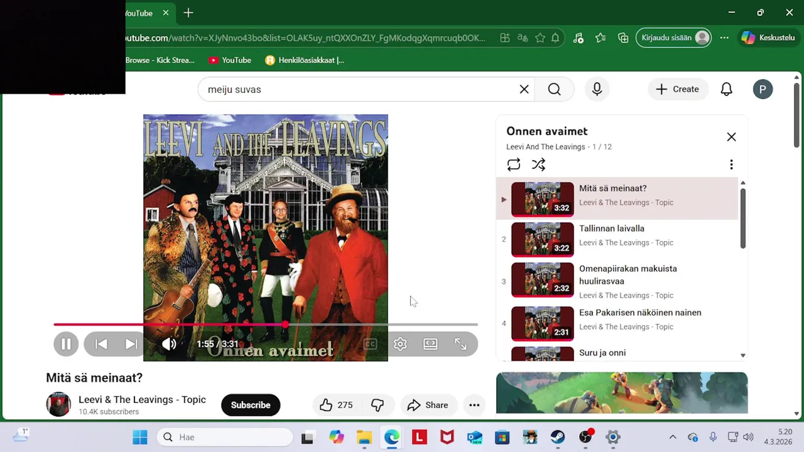
Task: Show hidden system tray icons
Action: pyautogui.click(x=673, y=437)
